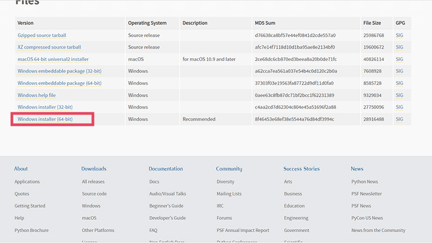Open Beginner's Guide link
The image size is (432, 243).
(x=166, y=206)
